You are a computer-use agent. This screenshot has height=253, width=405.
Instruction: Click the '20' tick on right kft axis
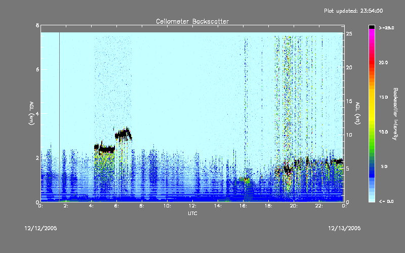coord(349,67)
